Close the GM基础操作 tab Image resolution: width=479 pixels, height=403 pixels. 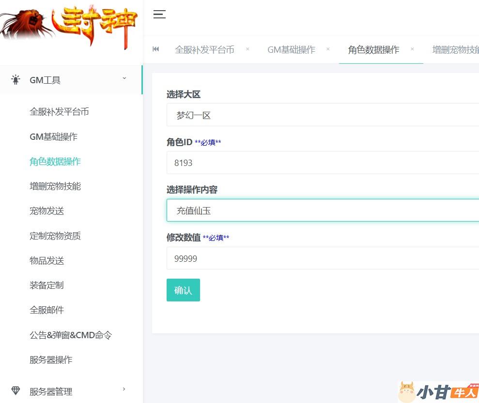coord(328,49)
